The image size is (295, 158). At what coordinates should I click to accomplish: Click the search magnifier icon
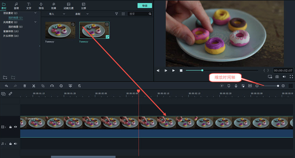pyautogui.click(x=150, y=14)
